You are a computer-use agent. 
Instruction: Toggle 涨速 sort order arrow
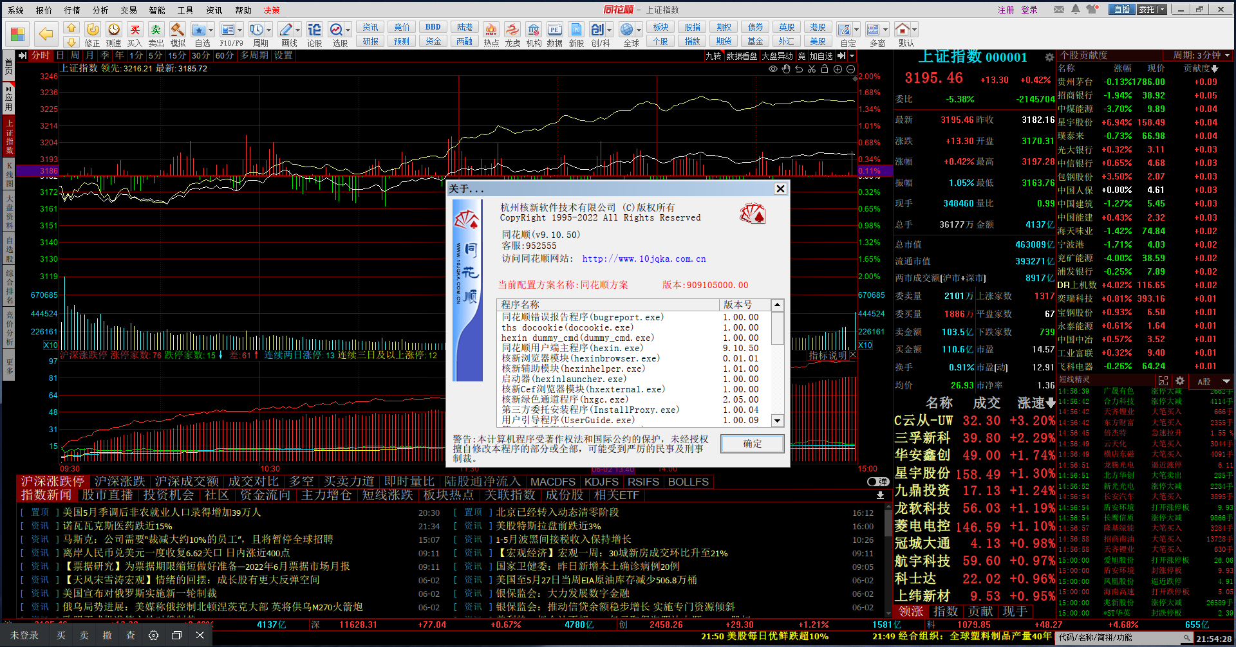(x=1051, y=403)
